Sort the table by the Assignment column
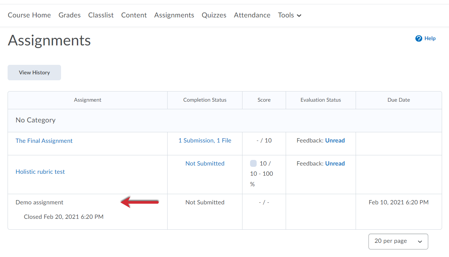This screenshot has height=257, width=449. point(87,100)
